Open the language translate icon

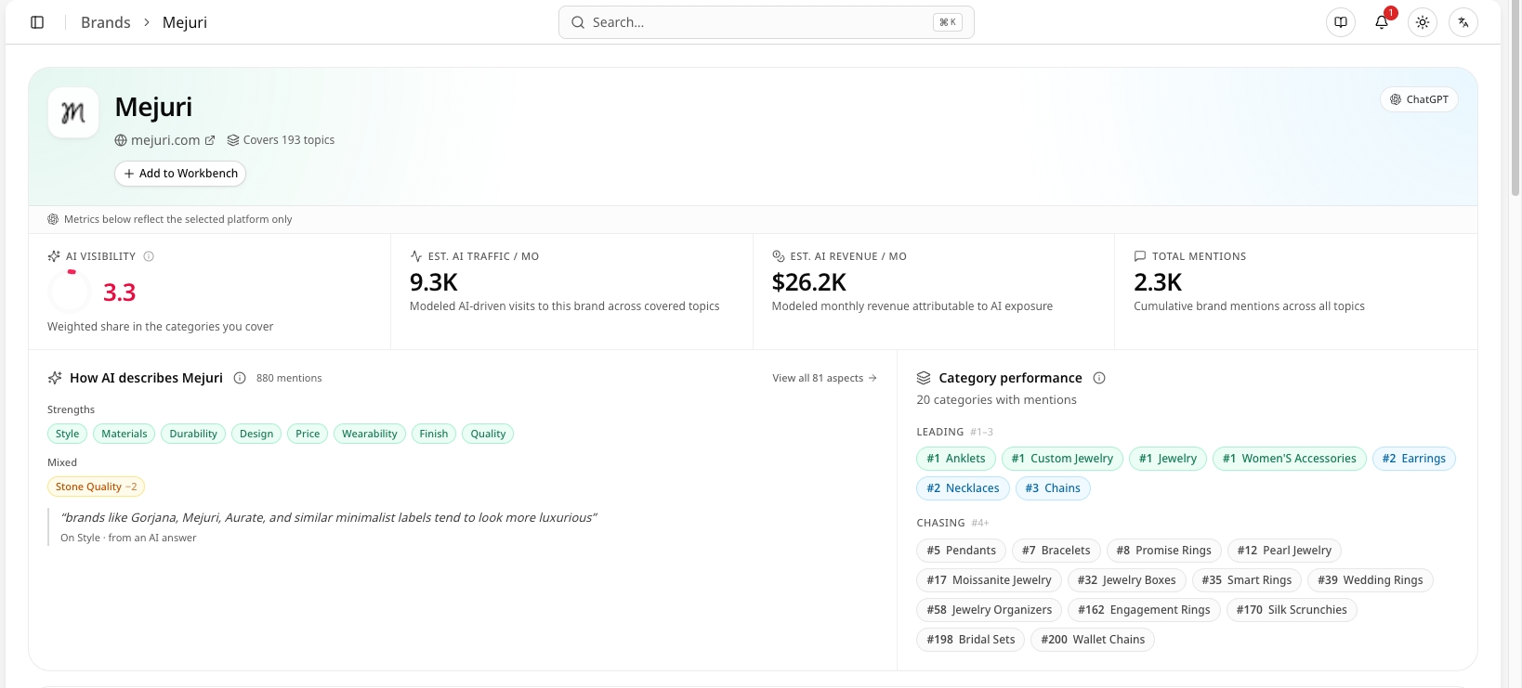[x=1463, y=22]
